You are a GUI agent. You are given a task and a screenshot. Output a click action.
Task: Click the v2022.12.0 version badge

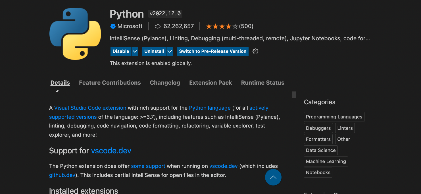click(x=165, y=14)
